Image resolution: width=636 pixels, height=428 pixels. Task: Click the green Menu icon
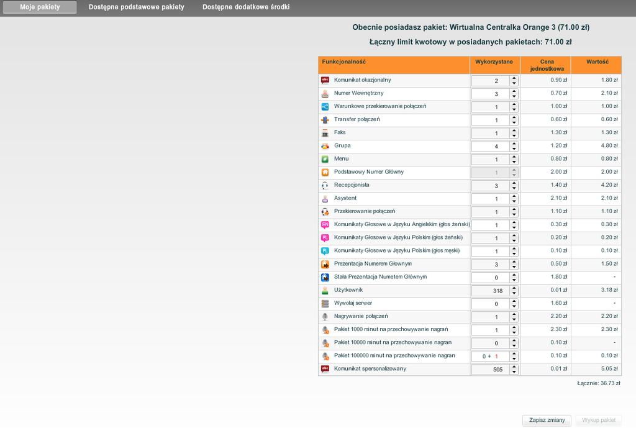pyautogui.click(x=325, y=159)
